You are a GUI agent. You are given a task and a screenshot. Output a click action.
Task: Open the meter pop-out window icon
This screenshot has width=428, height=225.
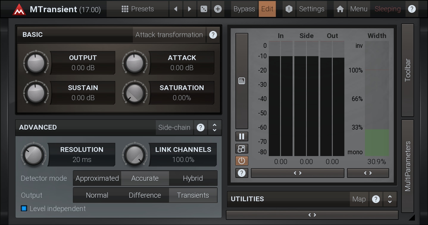click(x=242, y=149)
